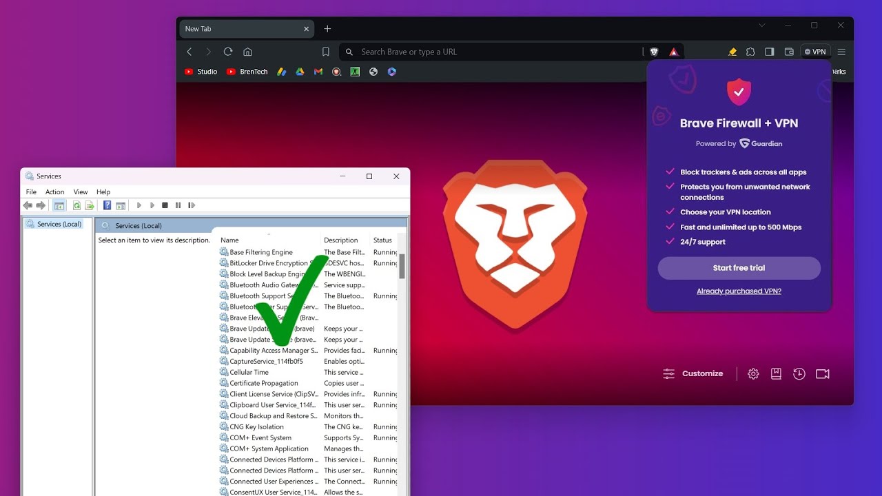Click blue Help icon in Services toolbar
This screenshot has width=882, height=496.
[107, 205]
